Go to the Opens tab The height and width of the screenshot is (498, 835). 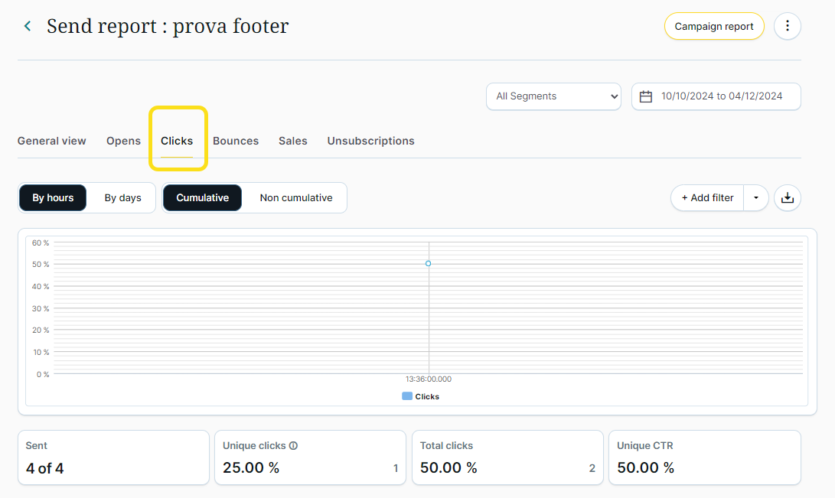coord(123,141)
